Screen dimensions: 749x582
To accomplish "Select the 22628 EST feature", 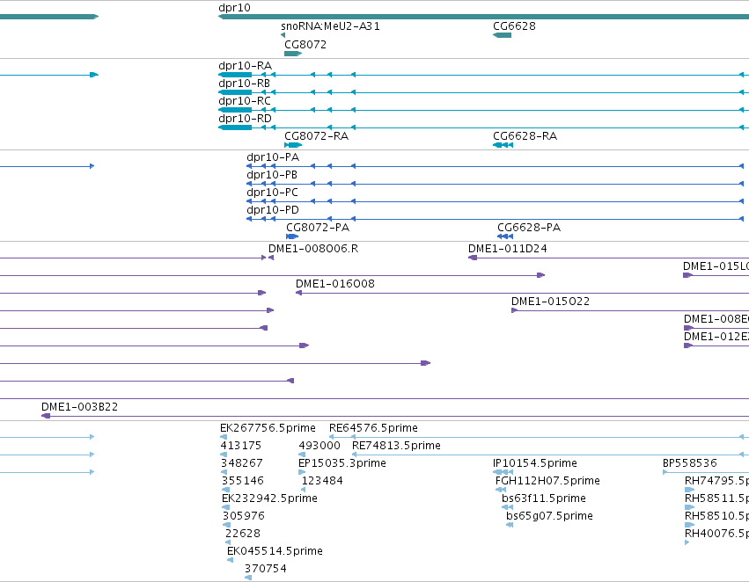I will click(x=228, y=543).
